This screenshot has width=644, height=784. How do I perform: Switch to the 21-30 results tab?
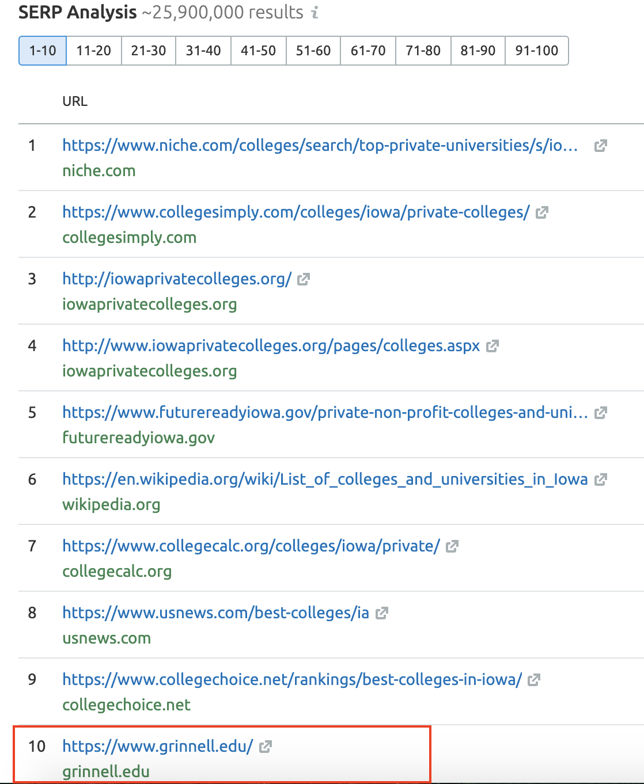coord(149,51)
